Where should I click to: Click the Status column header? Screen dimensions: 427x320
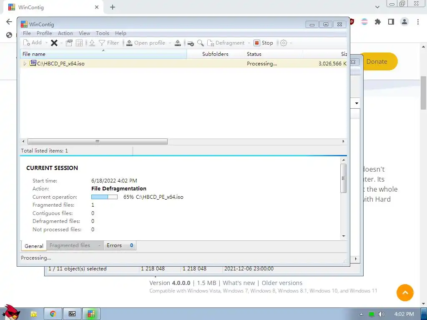(x=274, y=54)
